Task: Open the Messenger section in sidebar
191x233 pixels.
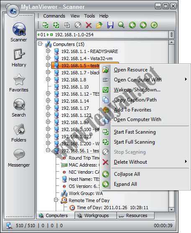Action: (19, 158)
